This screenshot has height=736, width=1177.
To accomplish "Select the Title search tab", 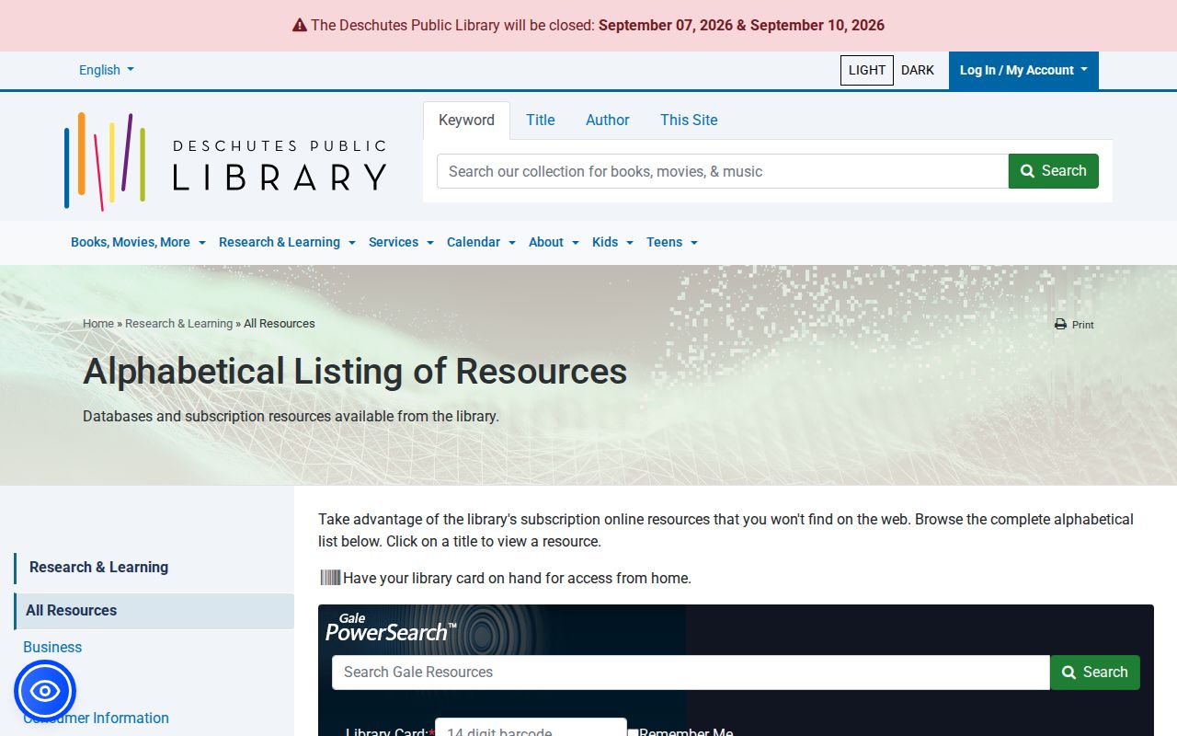I will pyautogui.click(x=541, y=121).
